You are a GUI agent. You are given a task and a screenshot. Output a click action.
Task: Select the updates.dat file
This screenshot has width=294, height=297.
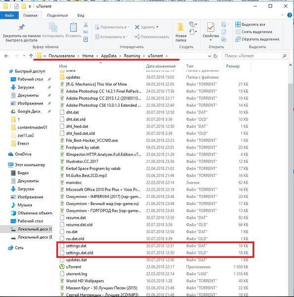point(155,260)
